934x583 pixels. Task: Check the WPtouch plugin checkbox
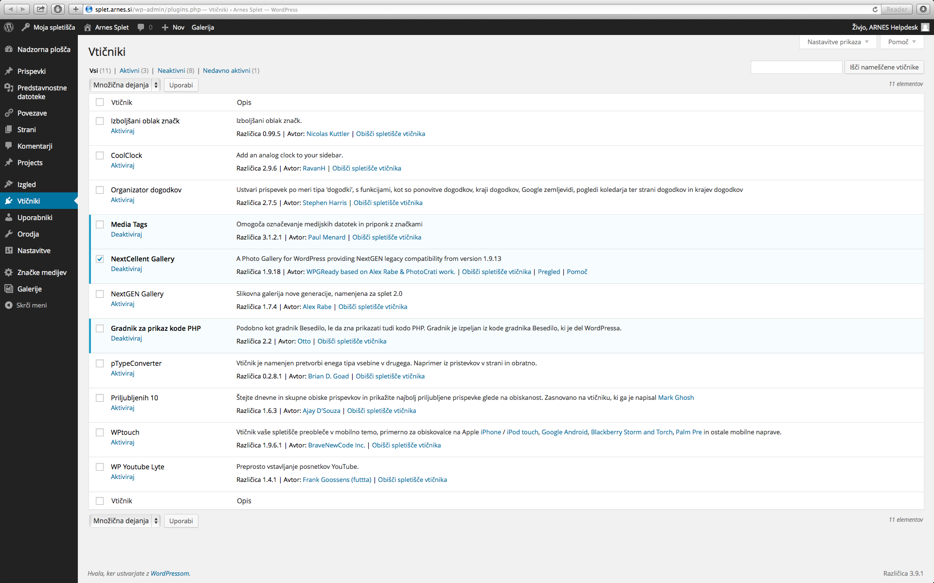pyautogui.click(x=100, y=432)
